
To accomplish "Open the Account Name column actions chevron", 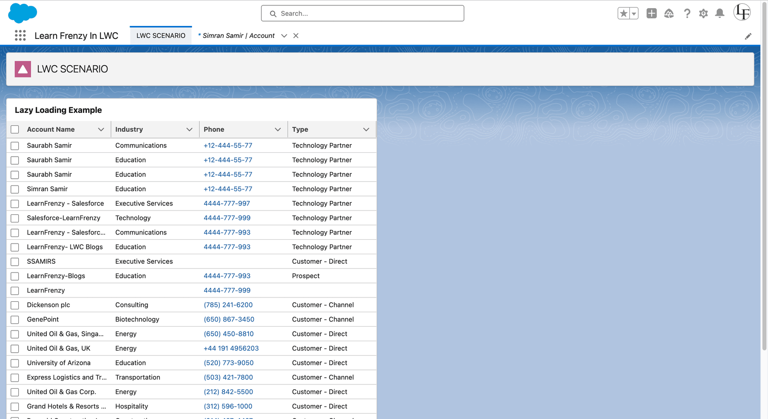I will (x=101, y=129).
